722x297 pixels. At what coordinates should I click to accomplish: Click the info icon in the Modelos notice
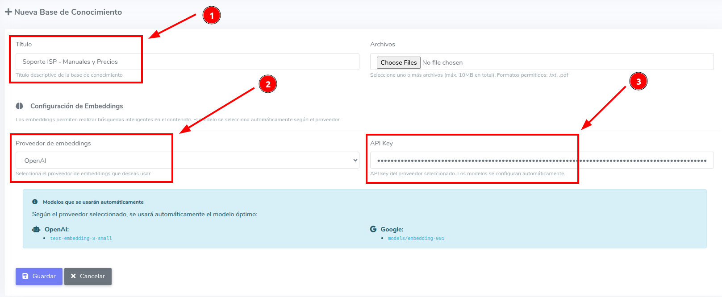point(35,202)
